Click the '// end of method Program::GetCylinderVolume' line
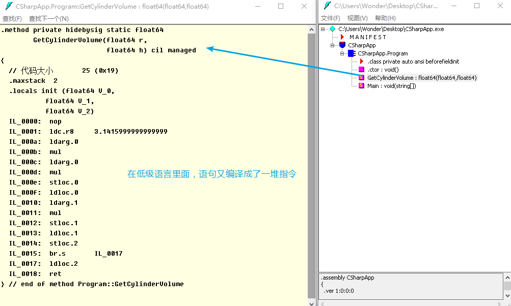Image resolution: width=511 pixels, height=306 pixels. 96,284
